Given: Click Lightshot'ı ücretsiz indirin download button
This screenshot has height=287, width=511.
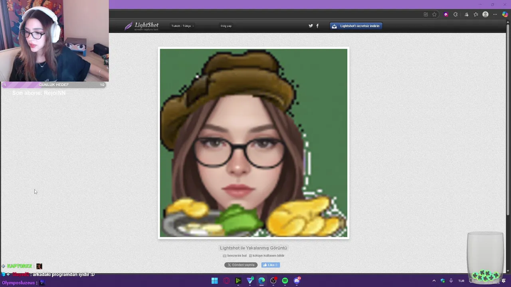Looking at the screenshot, I should (x=356, y=26).
